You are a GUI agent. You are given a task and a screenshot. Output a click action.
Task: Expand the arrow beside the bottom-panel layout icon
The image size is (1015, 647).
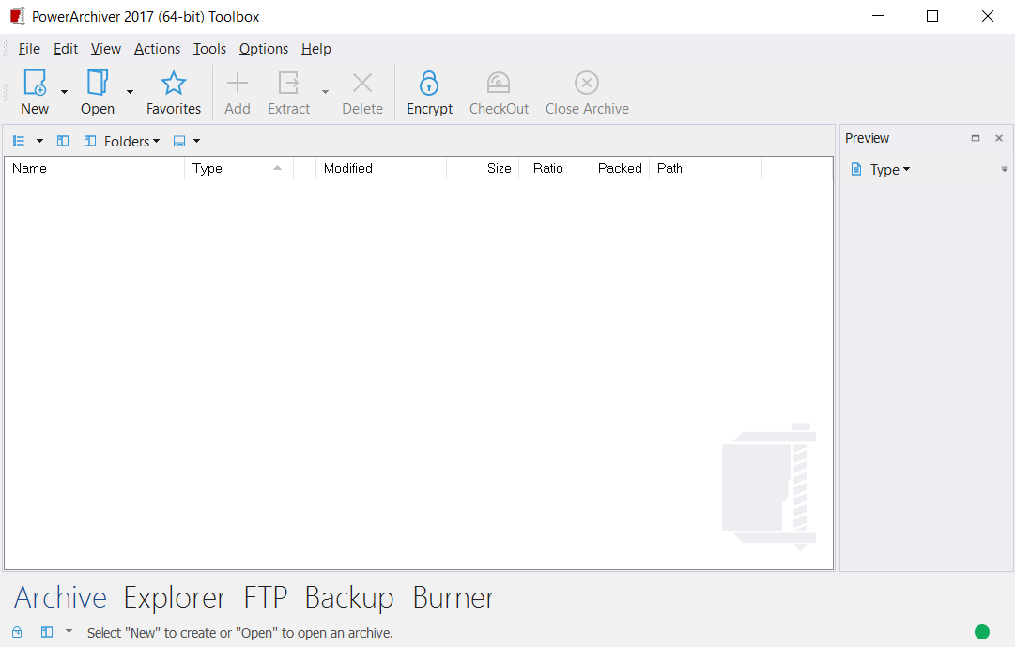point(197,141)
